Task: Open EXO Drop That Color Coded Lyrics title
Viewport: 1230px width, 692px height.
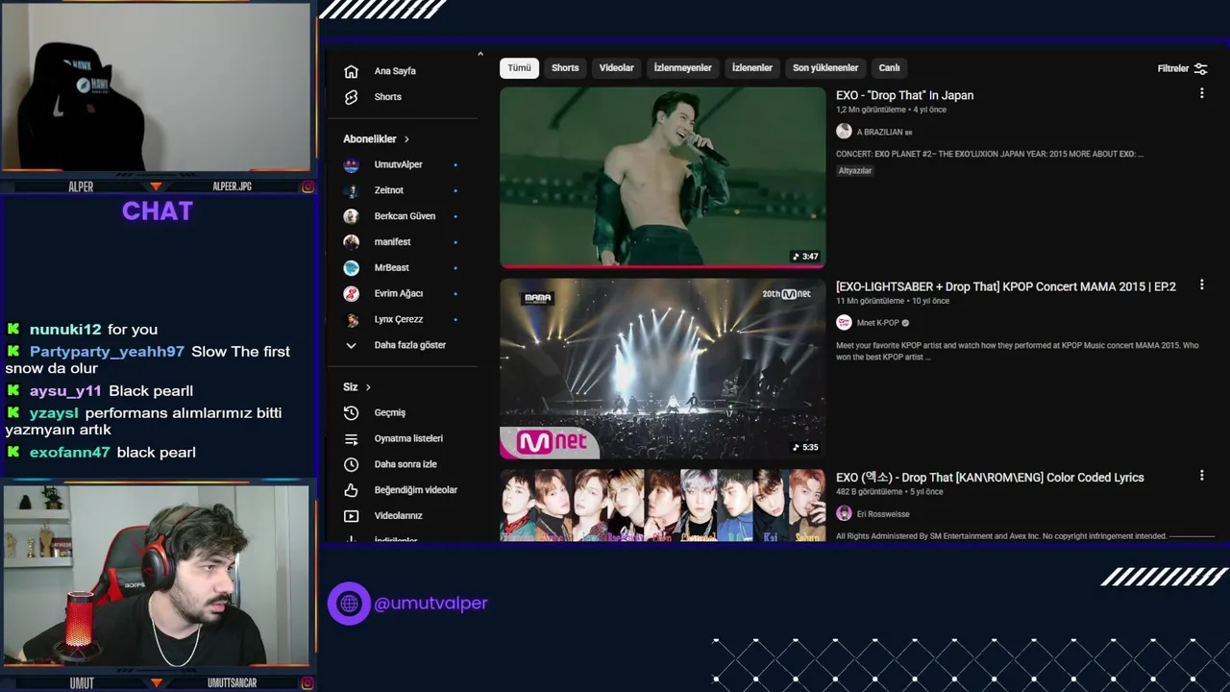Action: coord(990,478)
